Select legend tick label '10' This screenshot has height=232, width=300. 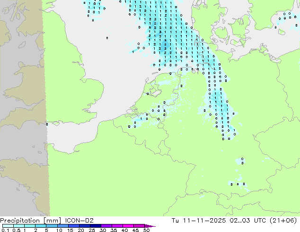click(x=59, y=230)
